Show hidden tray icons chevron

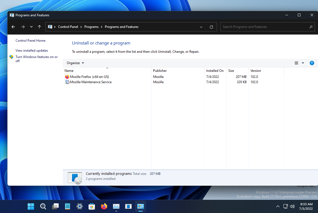click(278, 206)
